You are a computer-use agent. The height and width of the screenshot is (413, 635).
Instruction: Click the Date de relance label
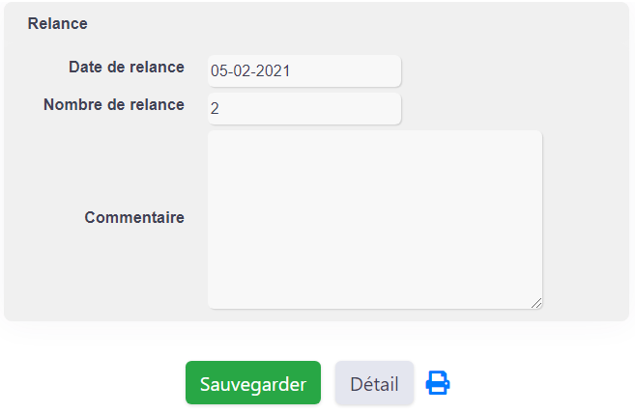click(x=127, y=68)
